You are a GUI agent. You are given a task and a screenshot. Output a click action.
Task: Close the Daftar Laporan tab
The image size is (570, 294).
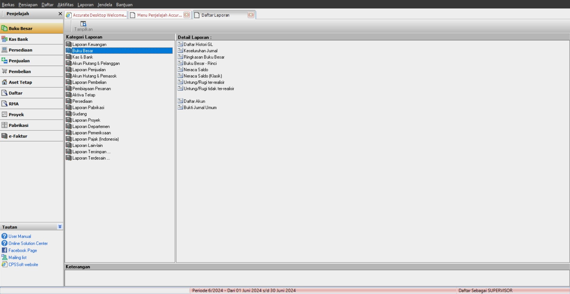[251, 15]
